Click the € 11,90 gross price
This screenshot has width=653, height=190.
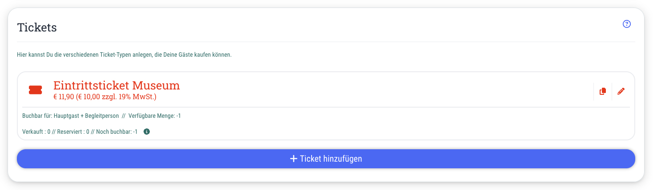(64, 97)
